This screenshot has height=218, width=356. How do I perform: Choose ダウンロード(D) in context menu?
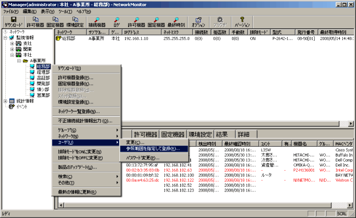(87, 68)
